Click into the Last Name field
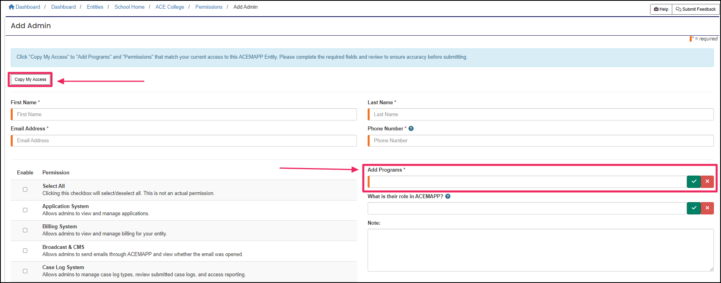This screenshot has height=283, width=721. 541,114
